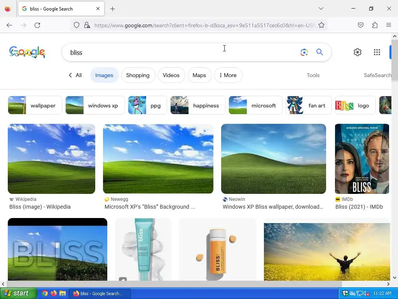Search by image using the camera lens icon
This screenshot has height=299, width=398.
(x=304, y=52)
